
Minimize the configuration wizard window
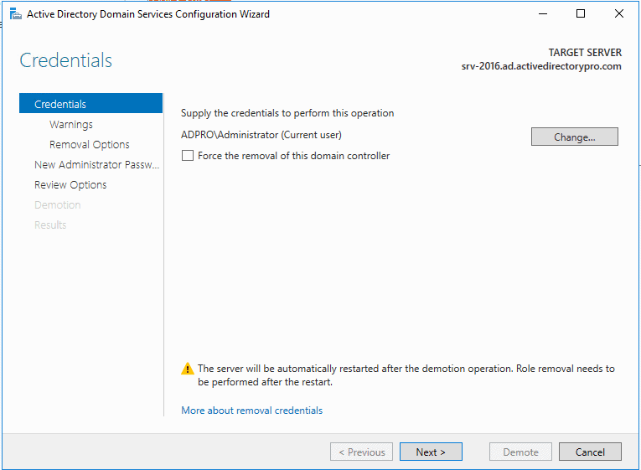(x=543, y=14)
